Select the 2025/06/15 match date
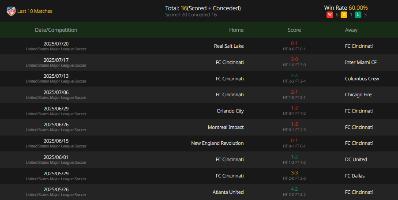Screen dimensions: 398x200 click(x=56, y=141)
